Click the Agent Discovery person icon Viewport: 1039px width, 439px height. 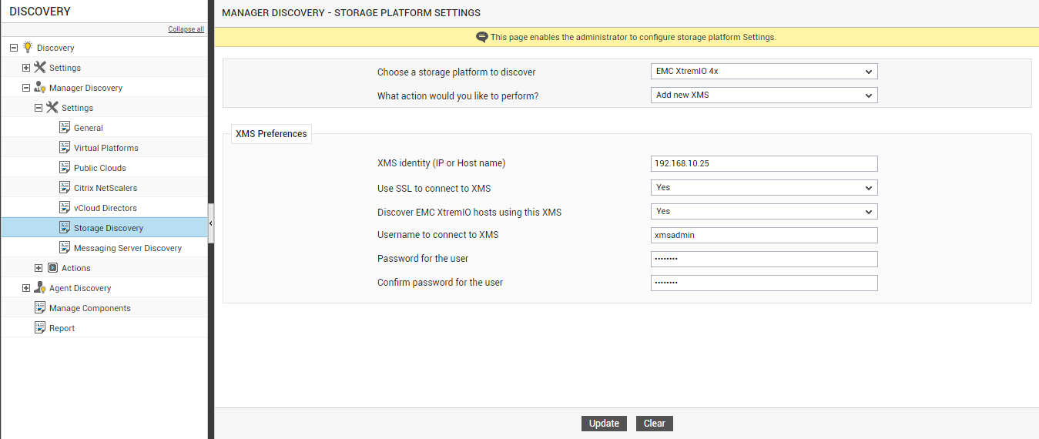point(40,287)
